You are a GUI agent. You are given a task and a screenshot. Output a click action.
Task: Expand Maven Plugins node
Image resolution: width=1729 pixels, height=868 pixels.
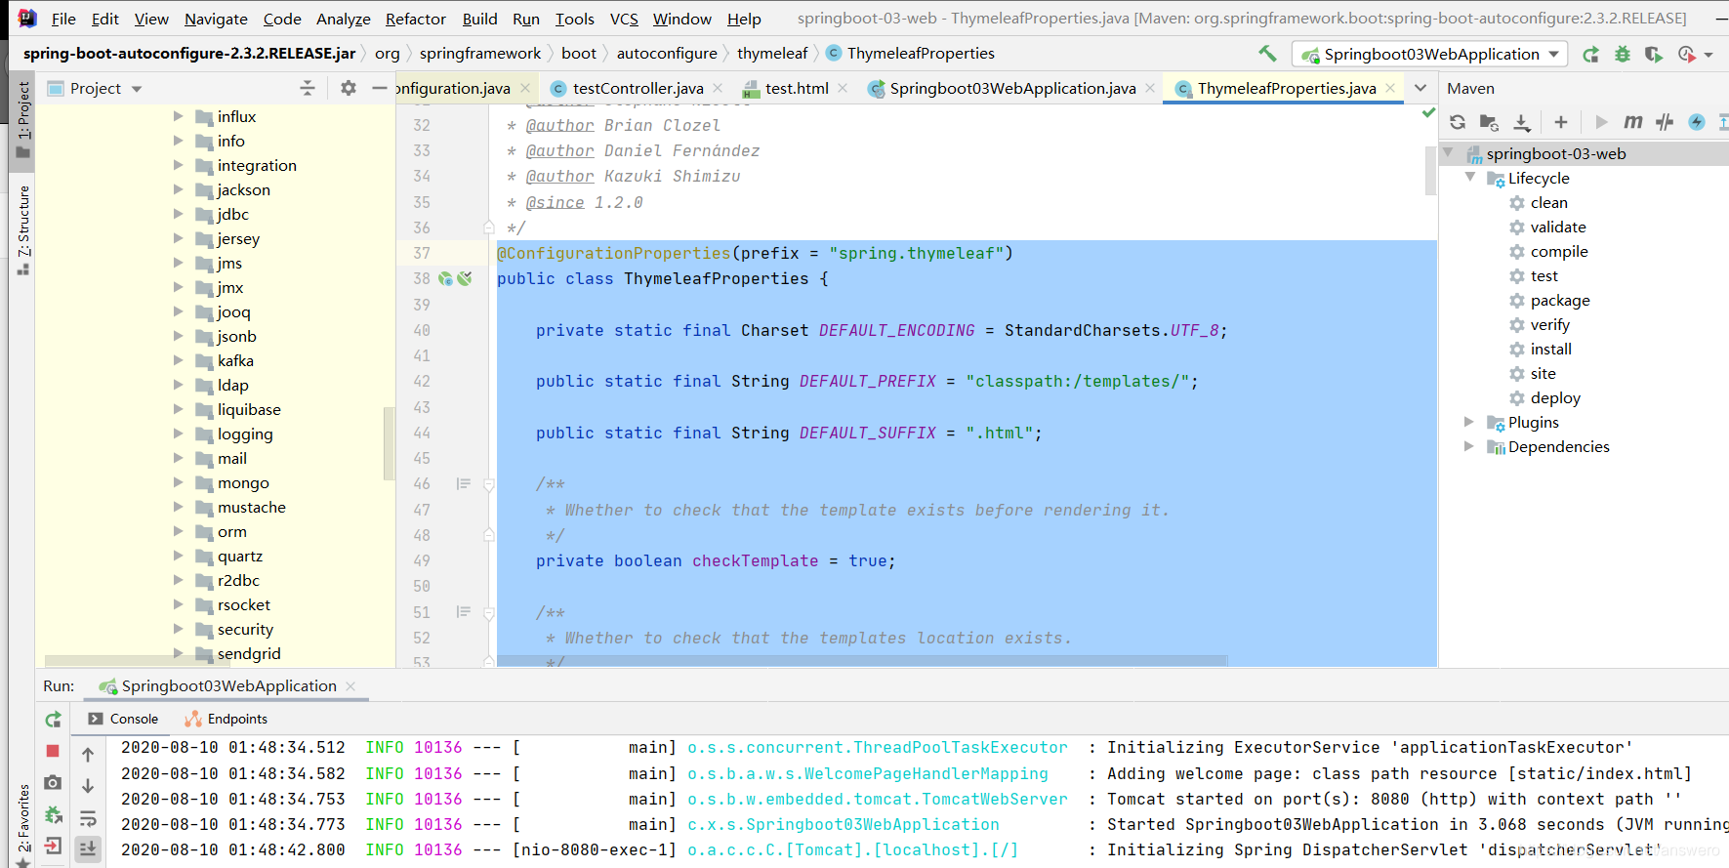(x=1469, y=422)
